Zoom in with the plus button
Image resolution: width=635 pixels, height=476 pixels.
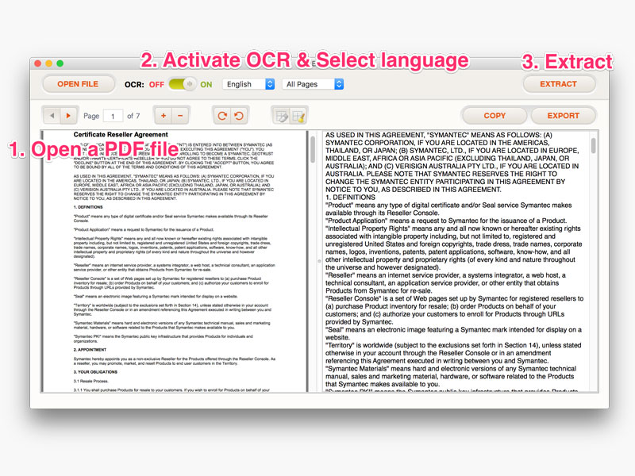pyautogui.click(x=164, y=116)
